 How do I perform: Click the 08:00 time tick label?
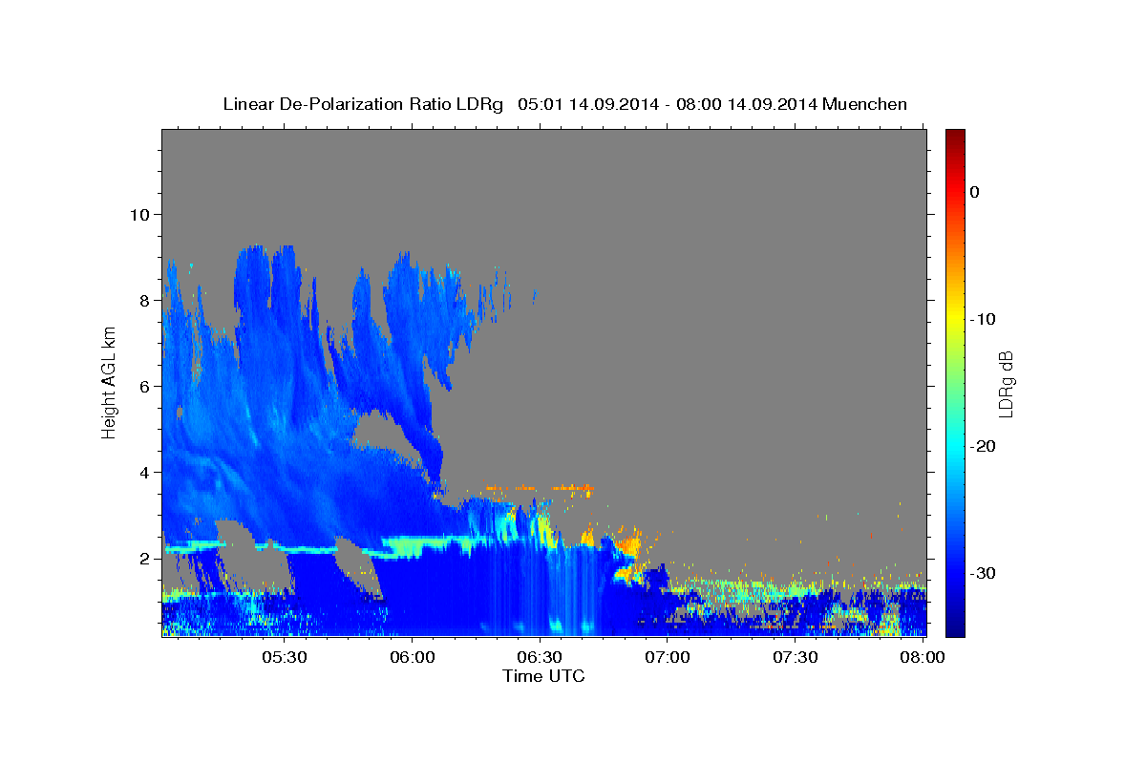pyautogui.click(x=923, y=657)
